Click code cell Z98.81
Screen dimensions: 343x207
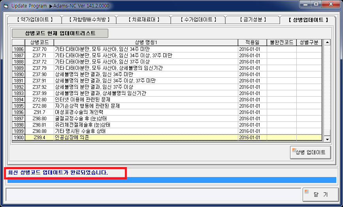[x=40, y=125]
